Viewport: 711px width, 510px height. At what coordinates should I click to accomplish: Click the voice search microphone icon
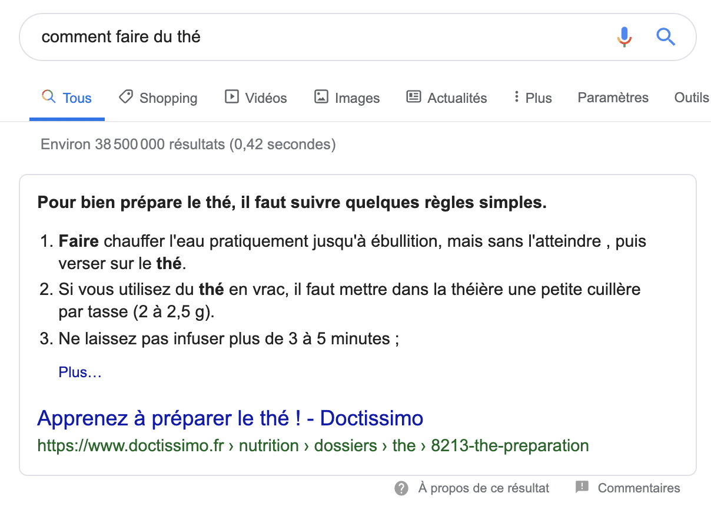click(624, 37)
